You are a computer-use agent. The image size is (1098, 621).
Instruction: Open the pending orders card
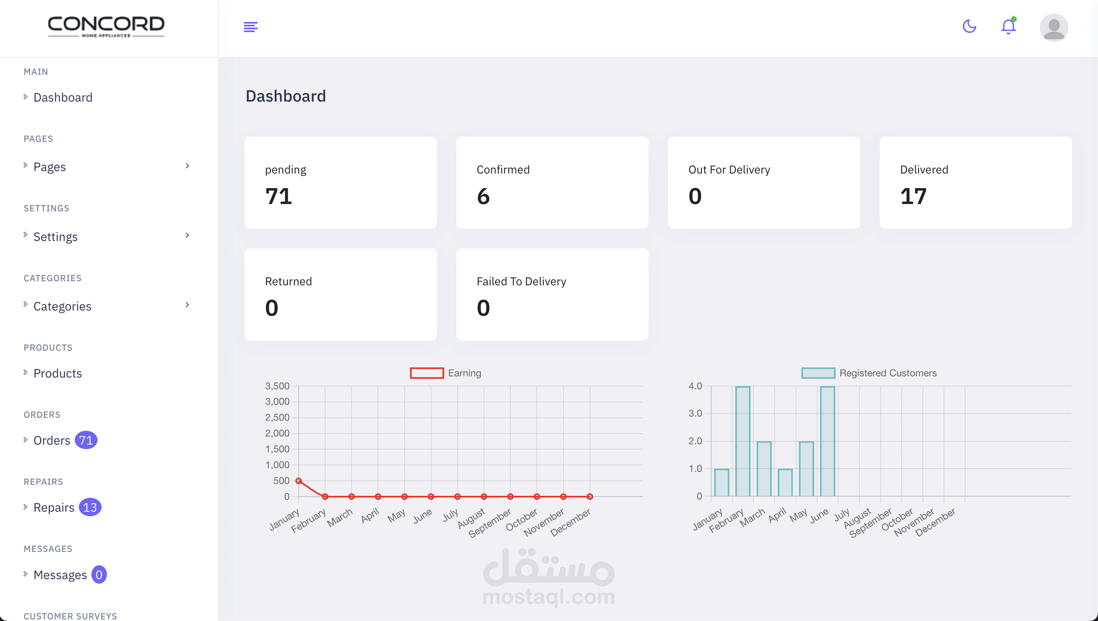click(340, 182)
